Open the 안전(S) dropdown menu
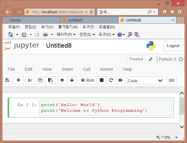The width and height of the screenshot is (187, 143). coord(87,35)
